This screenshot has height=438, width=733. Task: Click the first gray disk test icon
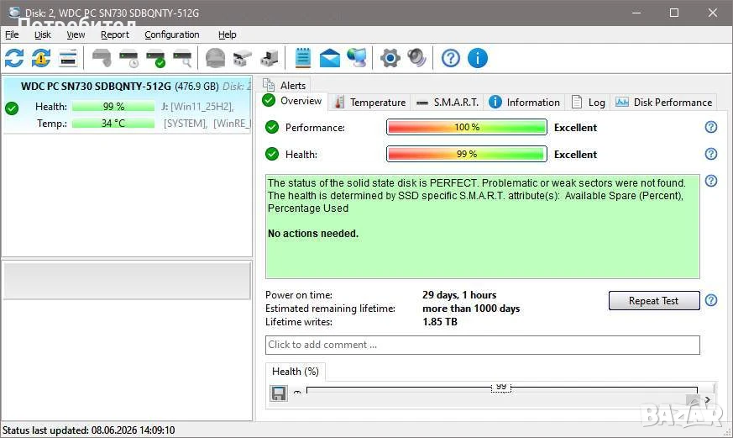pyautogui.click(x=102, y=58)
